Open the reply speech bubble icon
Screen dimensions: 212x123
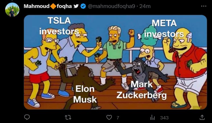coord(27,117)
